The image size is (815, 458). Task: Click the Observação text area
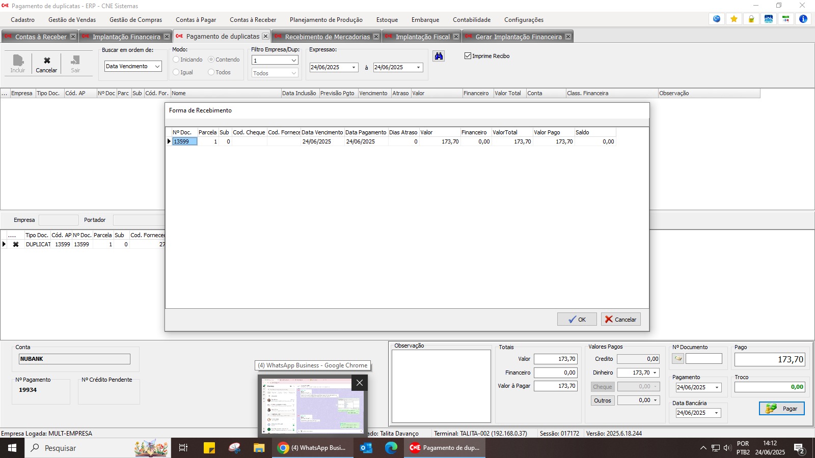(441, 386)
